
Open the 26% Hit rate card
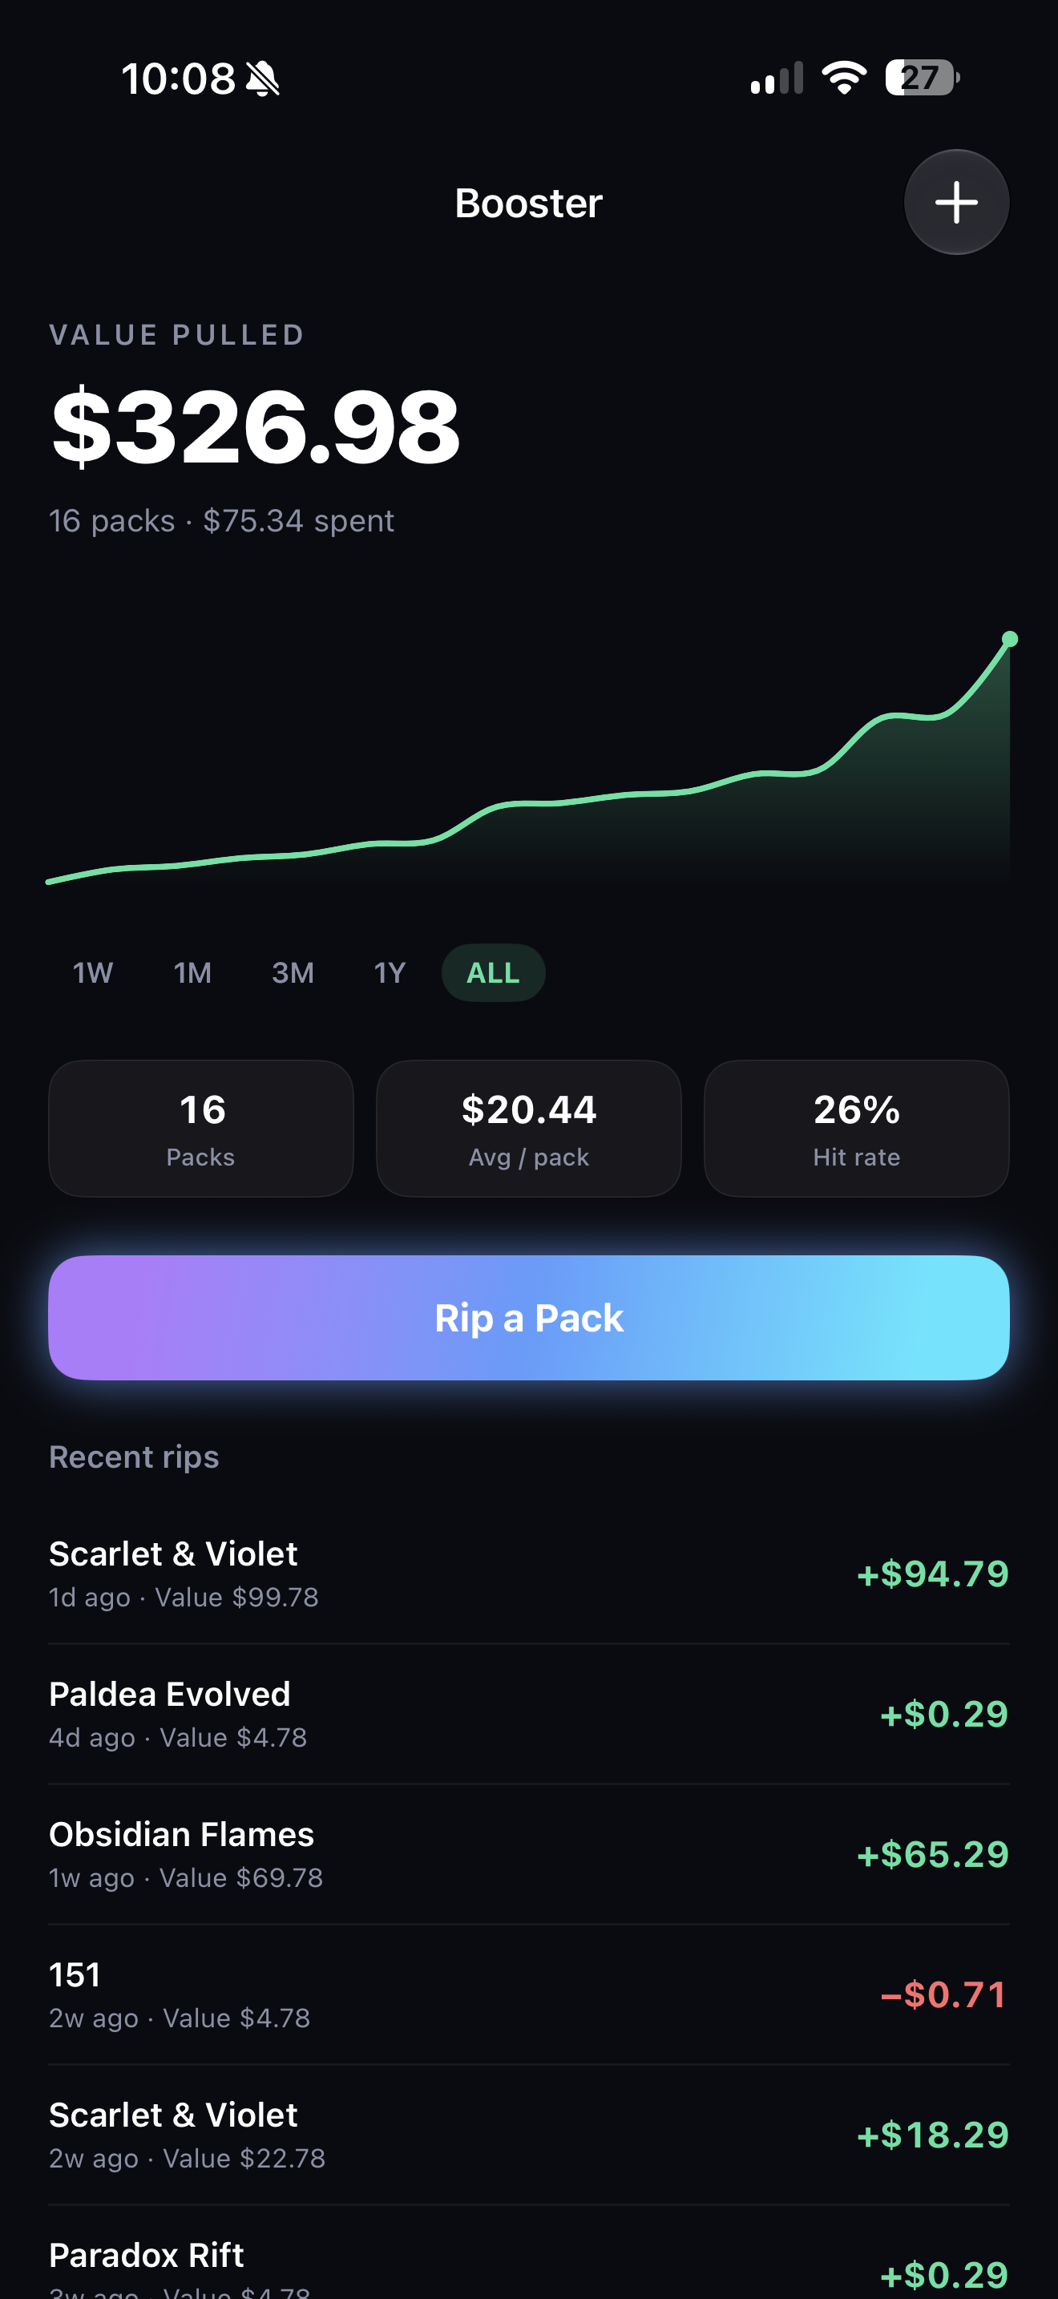point(856,1128)
